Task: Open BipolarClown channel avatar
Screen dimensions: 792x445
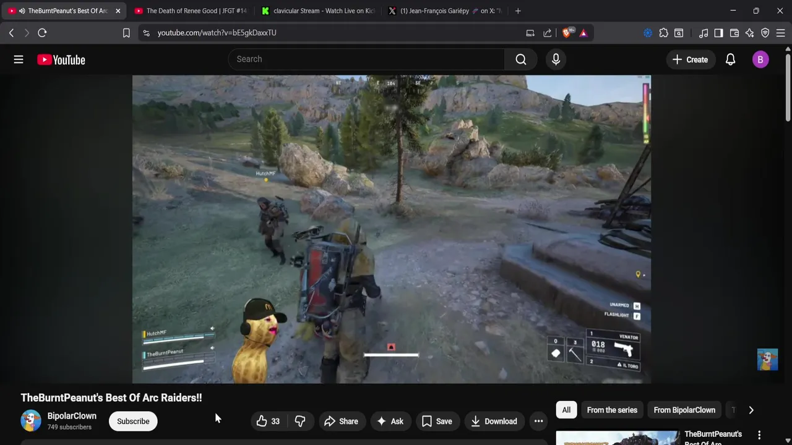Action: click(31, 421)
